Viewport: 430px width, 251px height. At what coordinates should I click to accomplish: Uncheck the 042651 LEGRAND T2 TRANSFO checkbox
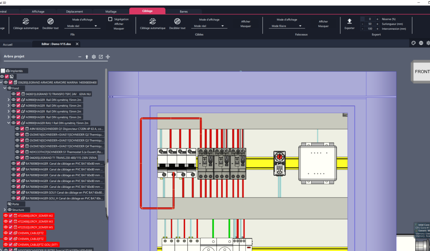18,94
